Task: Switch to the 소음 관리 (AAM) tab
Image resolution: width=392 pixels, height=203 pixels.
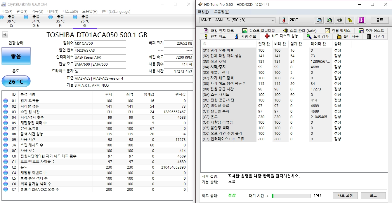Action: click(300, 31)
